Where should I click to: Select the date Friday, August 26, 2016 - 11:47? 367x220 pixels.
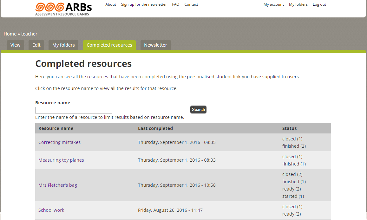pos(170,210)
